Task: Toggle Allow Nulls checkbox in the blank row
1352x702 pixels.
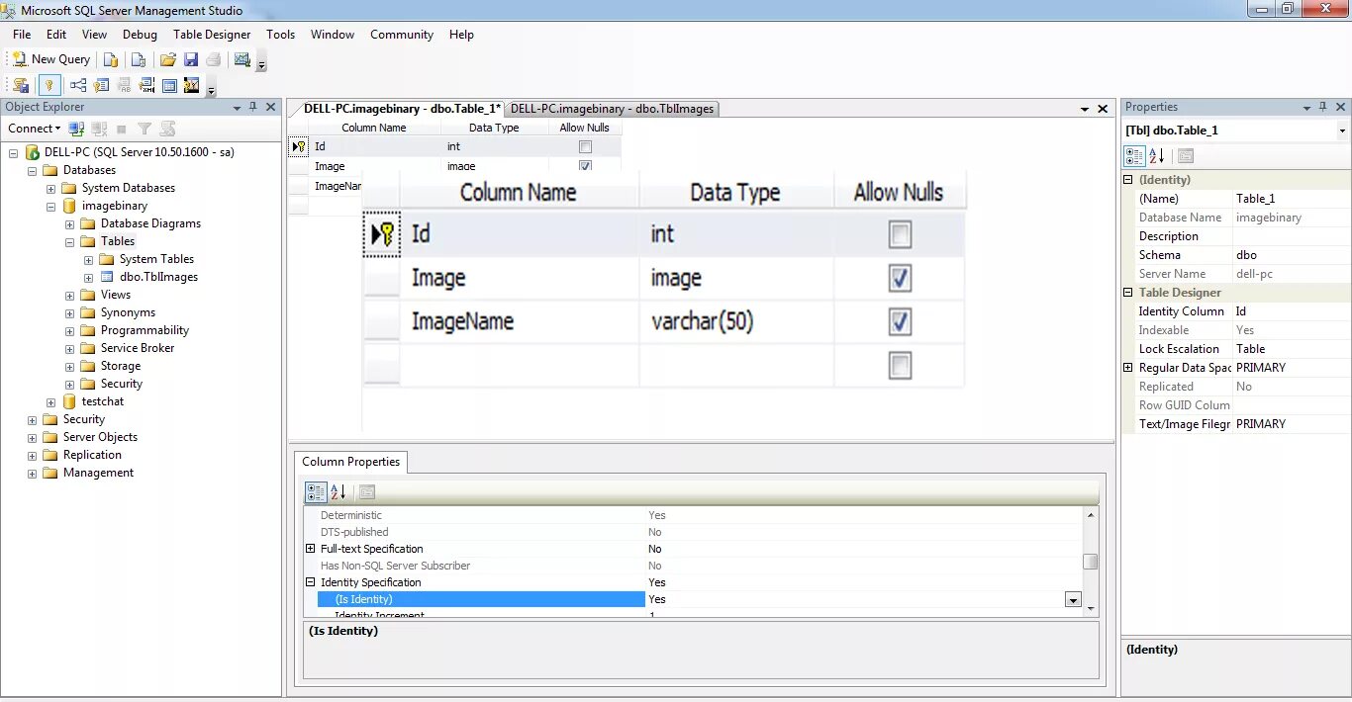Action: pos(900,367)
